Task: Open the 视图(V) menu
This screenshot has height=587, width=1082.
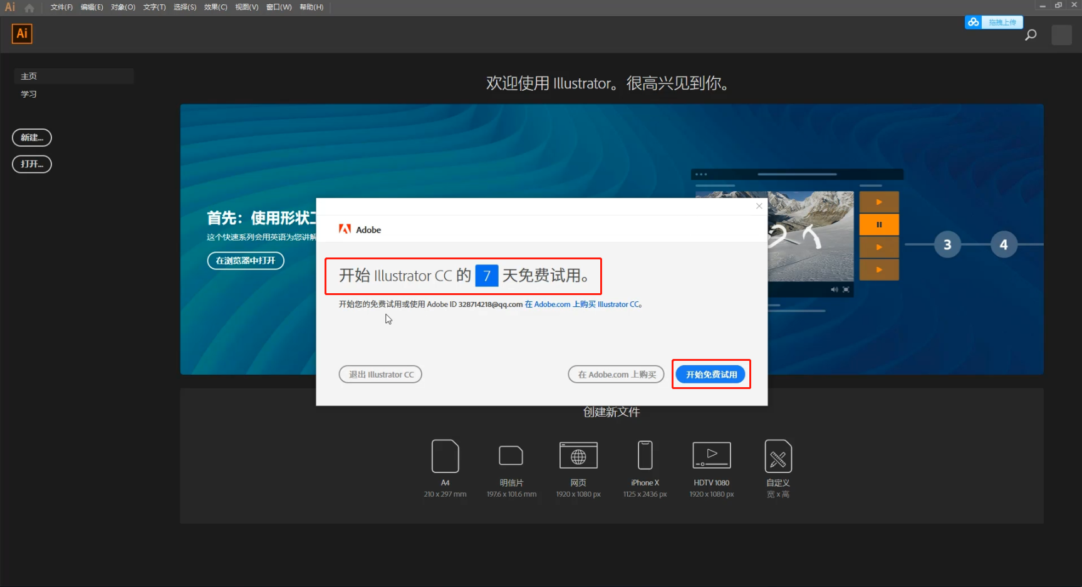Action: (247, 8)
